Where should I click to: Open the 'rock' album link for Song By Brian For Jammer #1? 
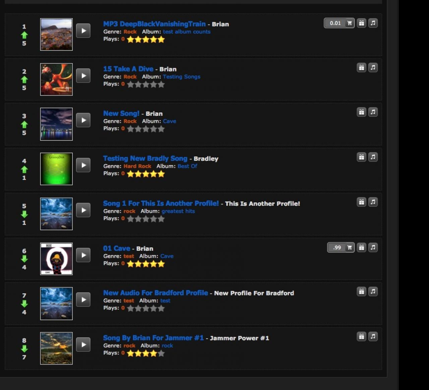(x=167, y=346)
